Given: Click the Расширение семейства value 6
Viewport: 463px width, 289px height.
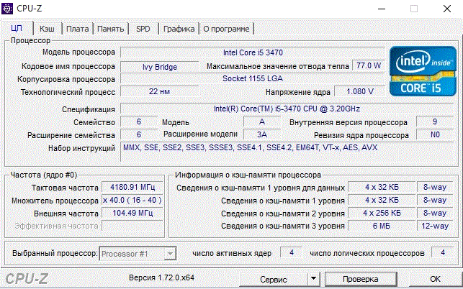Looking at the screenshot, I should pyautogui.click(x=139, y=134).
